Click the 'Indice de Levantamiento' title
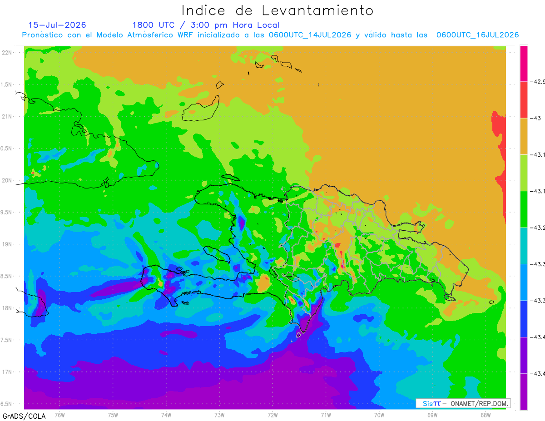 (277, 10)
